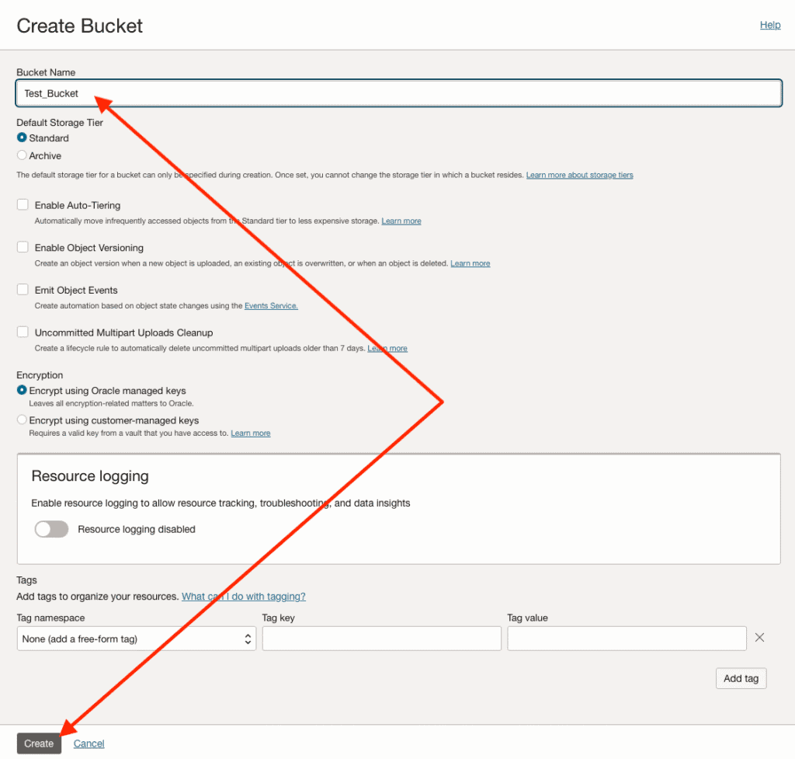
Task: Turn on the Resource logging switch
Action: pyautogui.click(x=52, y=529)
